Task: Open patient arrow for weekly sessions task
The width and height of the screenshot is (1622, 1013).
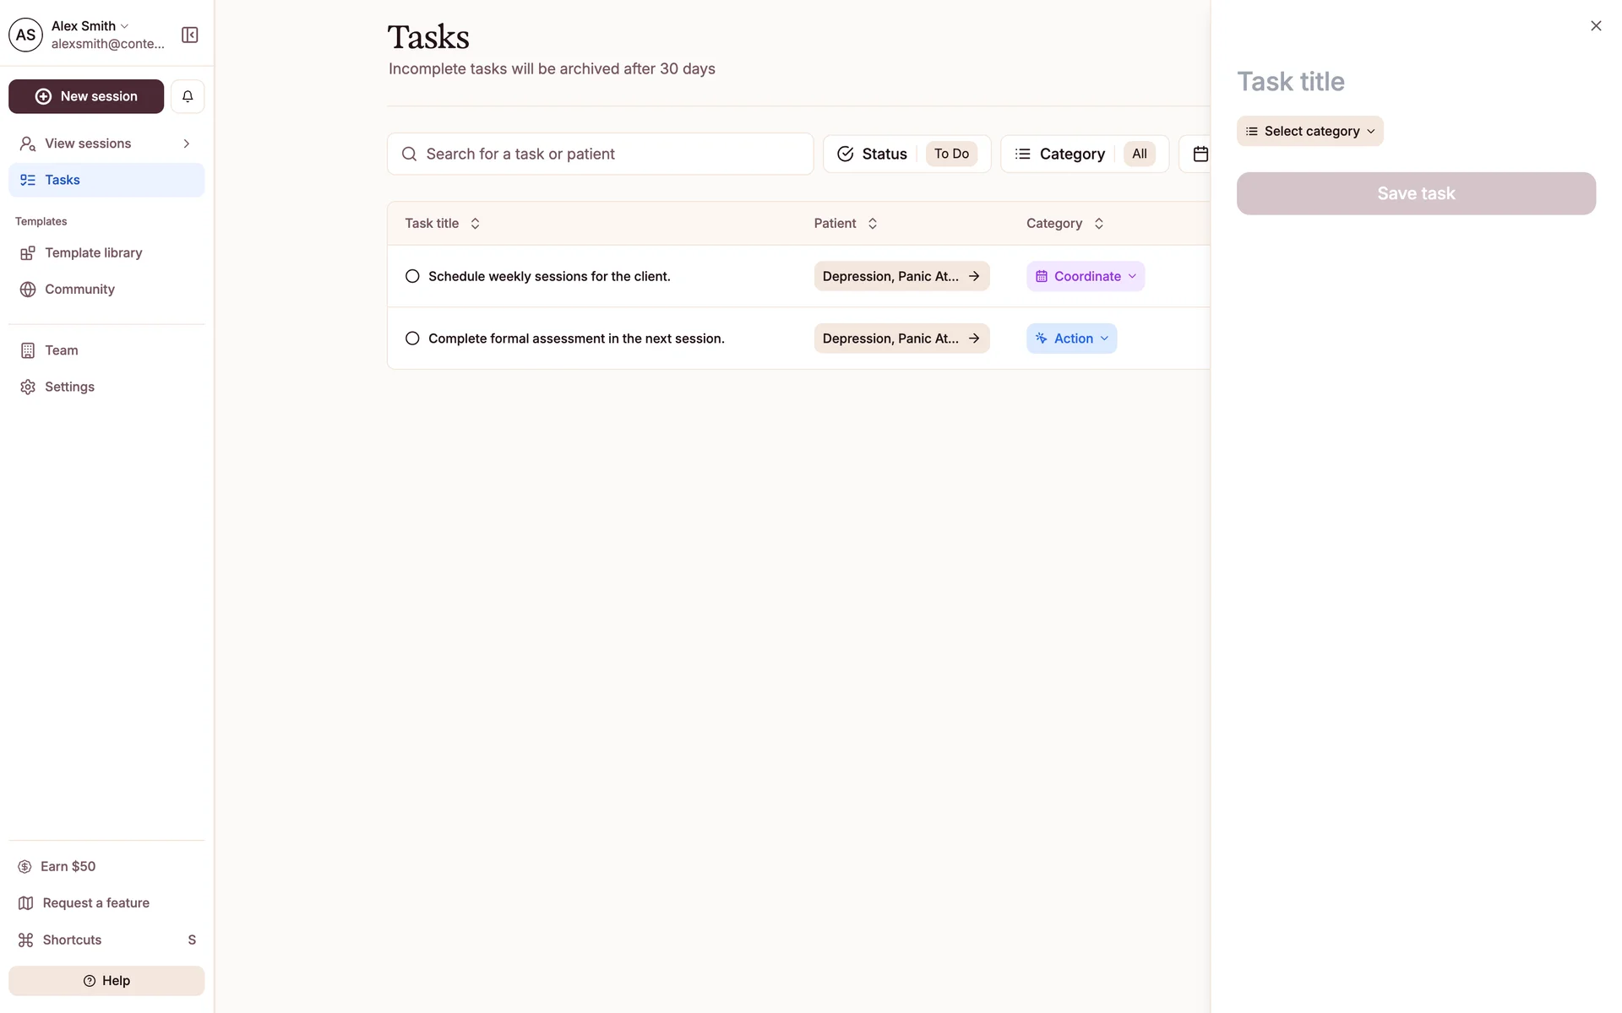Action: click(x=974, y=276)
